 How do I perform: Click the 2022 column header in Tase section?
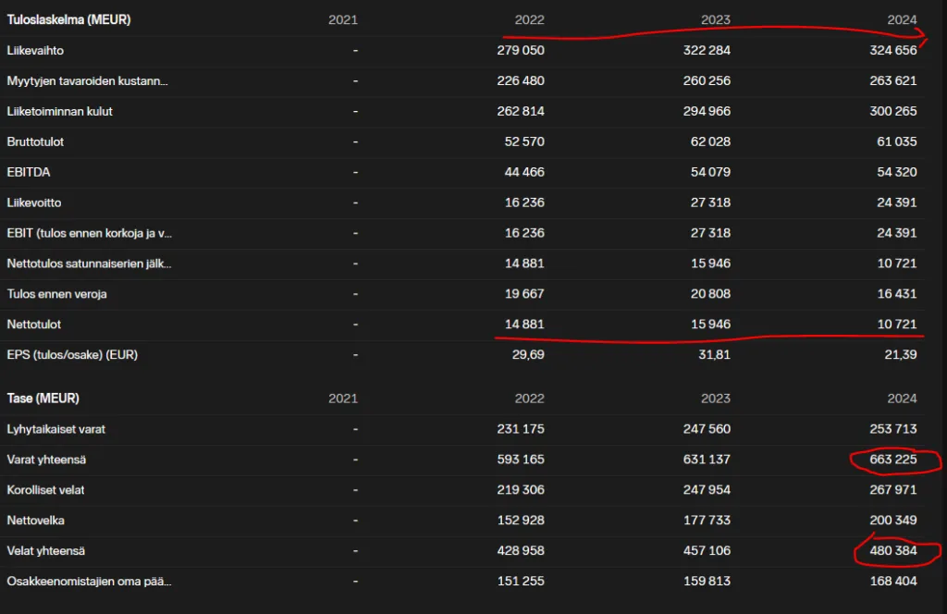[x=529, y=399]
